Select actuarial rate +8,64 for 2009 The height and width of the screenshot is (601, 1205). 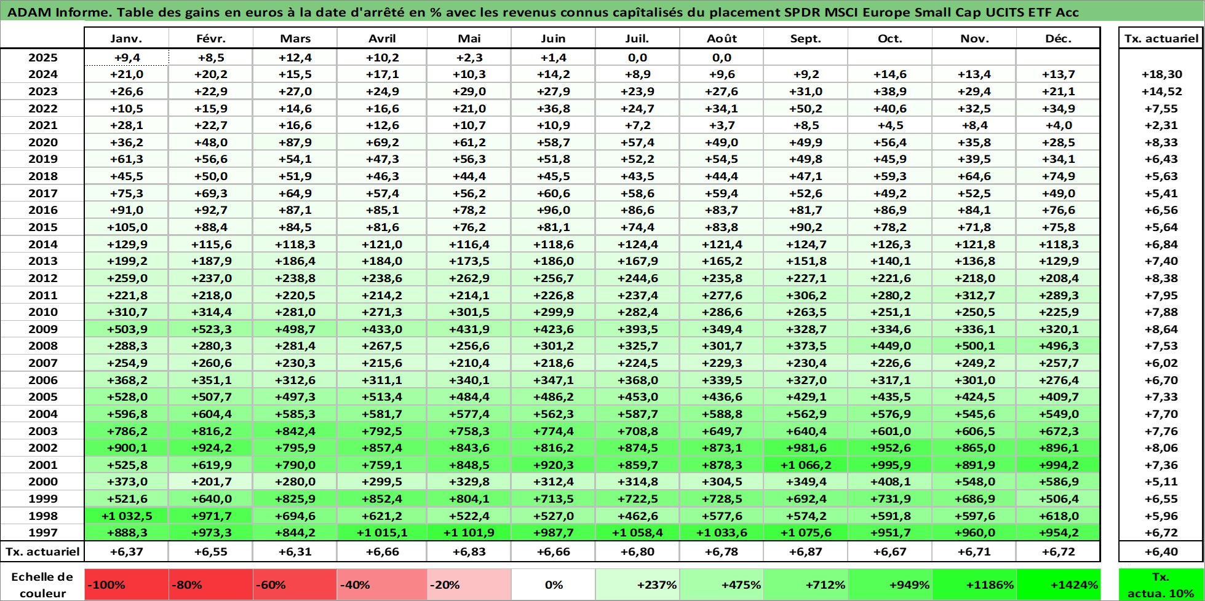1161,329
